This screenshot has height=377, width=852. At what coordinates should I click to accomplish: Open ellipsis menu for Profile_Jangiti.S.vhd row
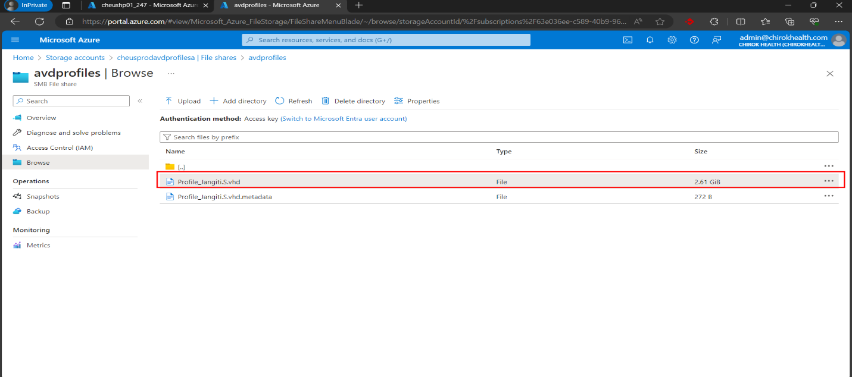click(829, 181)
